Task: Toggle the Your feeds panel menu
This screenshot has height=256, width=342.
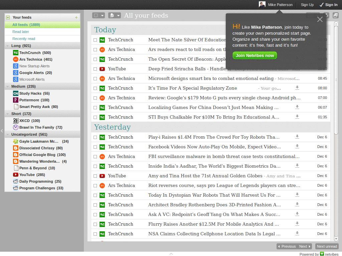Action: click(8, 17)
